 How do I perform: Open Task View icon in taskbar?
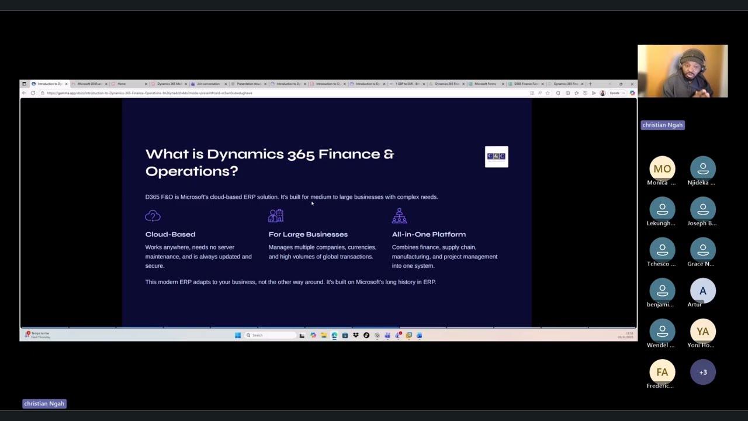302,335
